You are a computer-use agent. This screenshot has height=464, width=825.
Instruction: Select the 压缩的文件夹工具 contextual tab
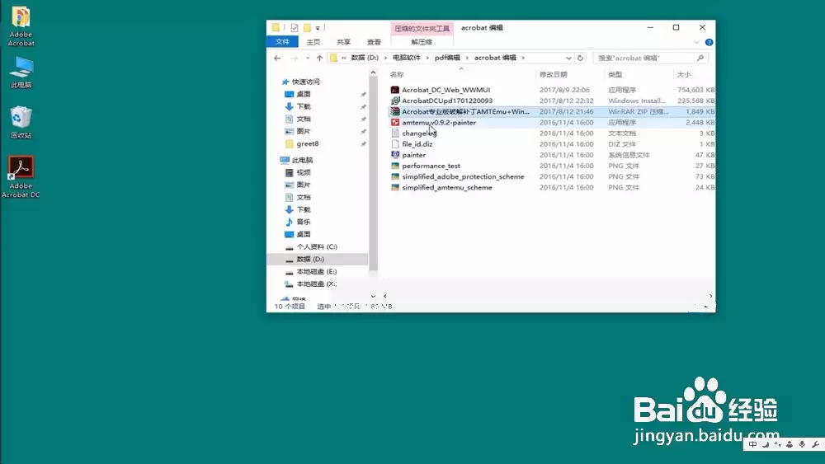[422, 28]
